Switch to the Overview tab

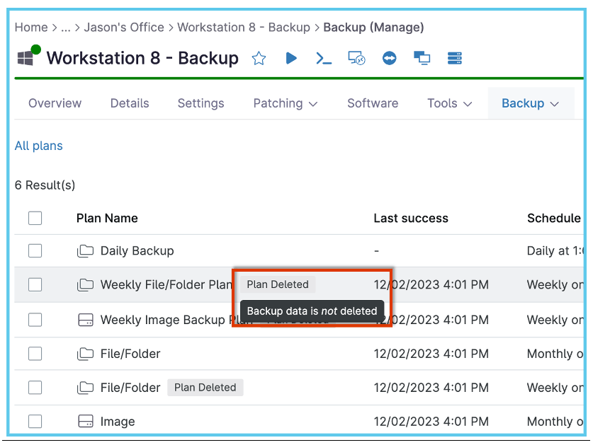coord(55,103)
